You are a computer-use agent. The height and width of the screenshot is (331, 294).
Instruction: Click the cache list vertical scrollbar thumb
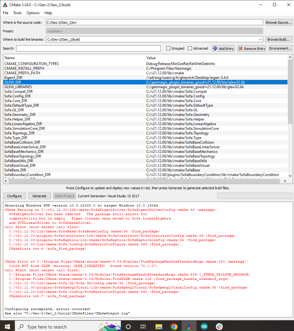(290, 92)
